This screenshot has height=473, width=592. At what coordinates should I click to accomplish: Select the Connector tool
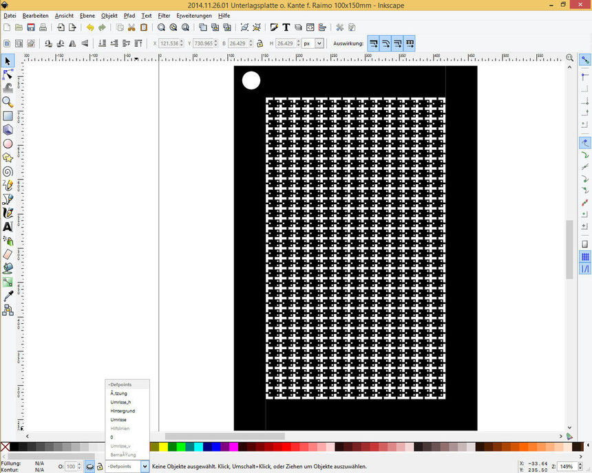pyautogui.click(x=8, y=310)
